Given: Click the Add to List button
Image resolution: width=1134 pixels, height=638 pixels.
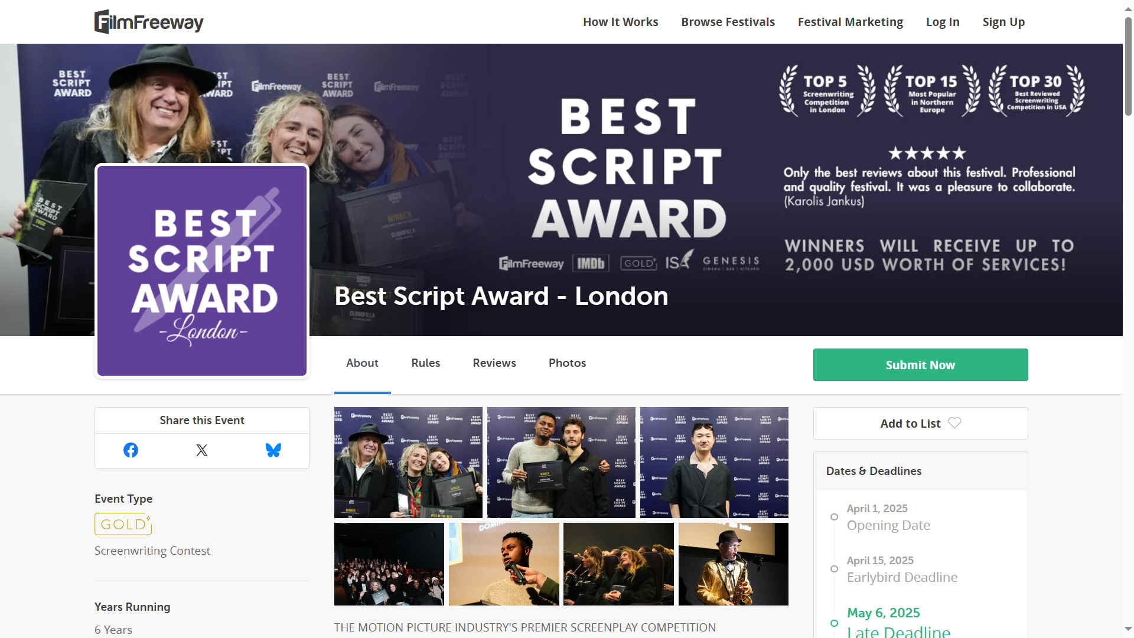Looking at the screenshot, I should pos(910,424).
